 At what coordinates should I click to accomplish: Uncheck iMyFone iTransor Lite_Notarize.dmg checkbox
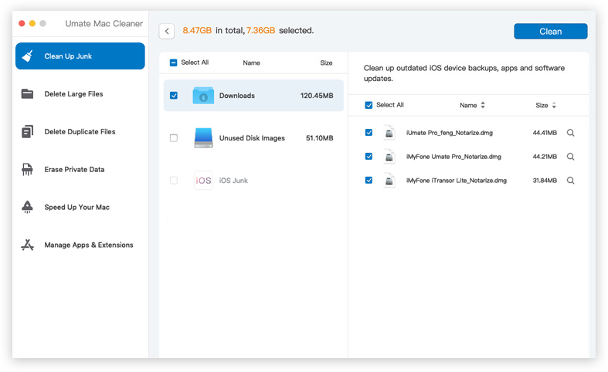tap(369, 180)
